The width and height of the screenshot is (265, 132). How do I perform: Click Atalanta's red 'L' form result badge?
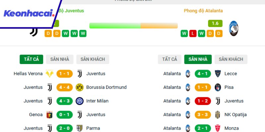tap(193, 33)
